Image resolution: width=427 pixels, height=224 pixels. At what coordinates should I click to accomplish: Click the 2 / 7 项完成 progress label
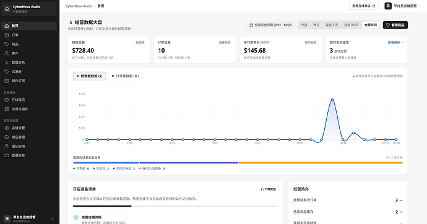(x=268, y=189)
